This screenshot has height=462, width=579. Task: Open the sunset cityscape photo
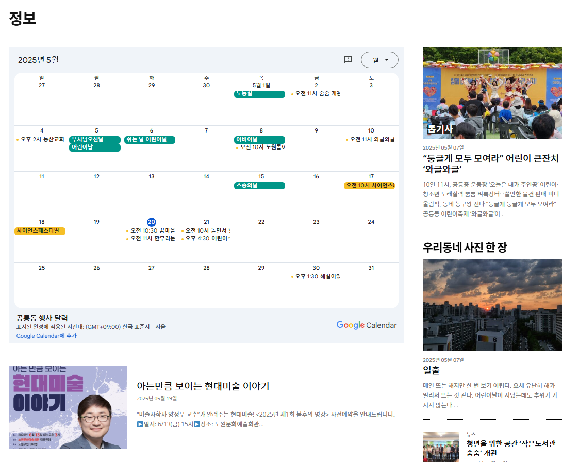pos(492,305)
